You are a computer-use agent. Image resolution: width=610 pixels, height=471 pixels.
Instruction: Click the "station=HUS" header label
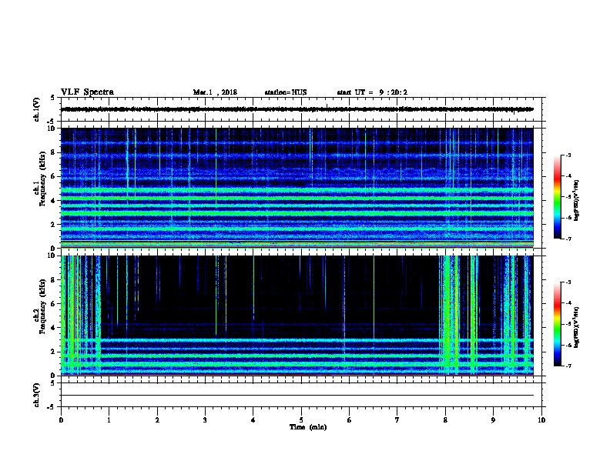click(x=286, y=92)
